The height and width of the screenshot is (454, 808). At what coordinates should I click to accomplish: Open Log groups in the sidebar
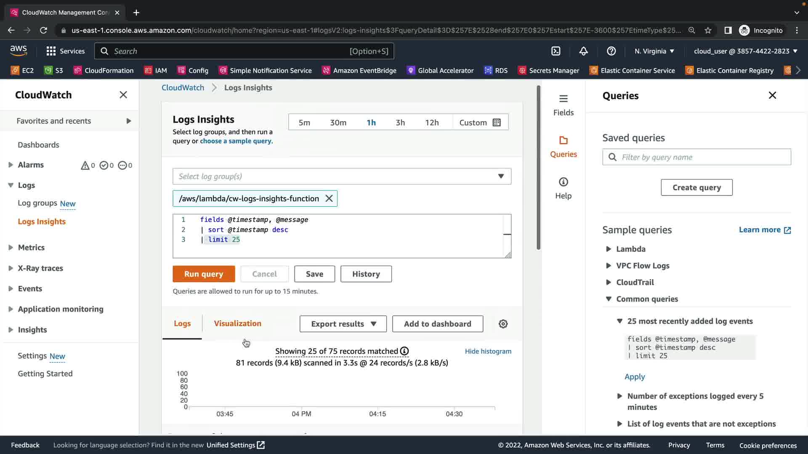37,203
